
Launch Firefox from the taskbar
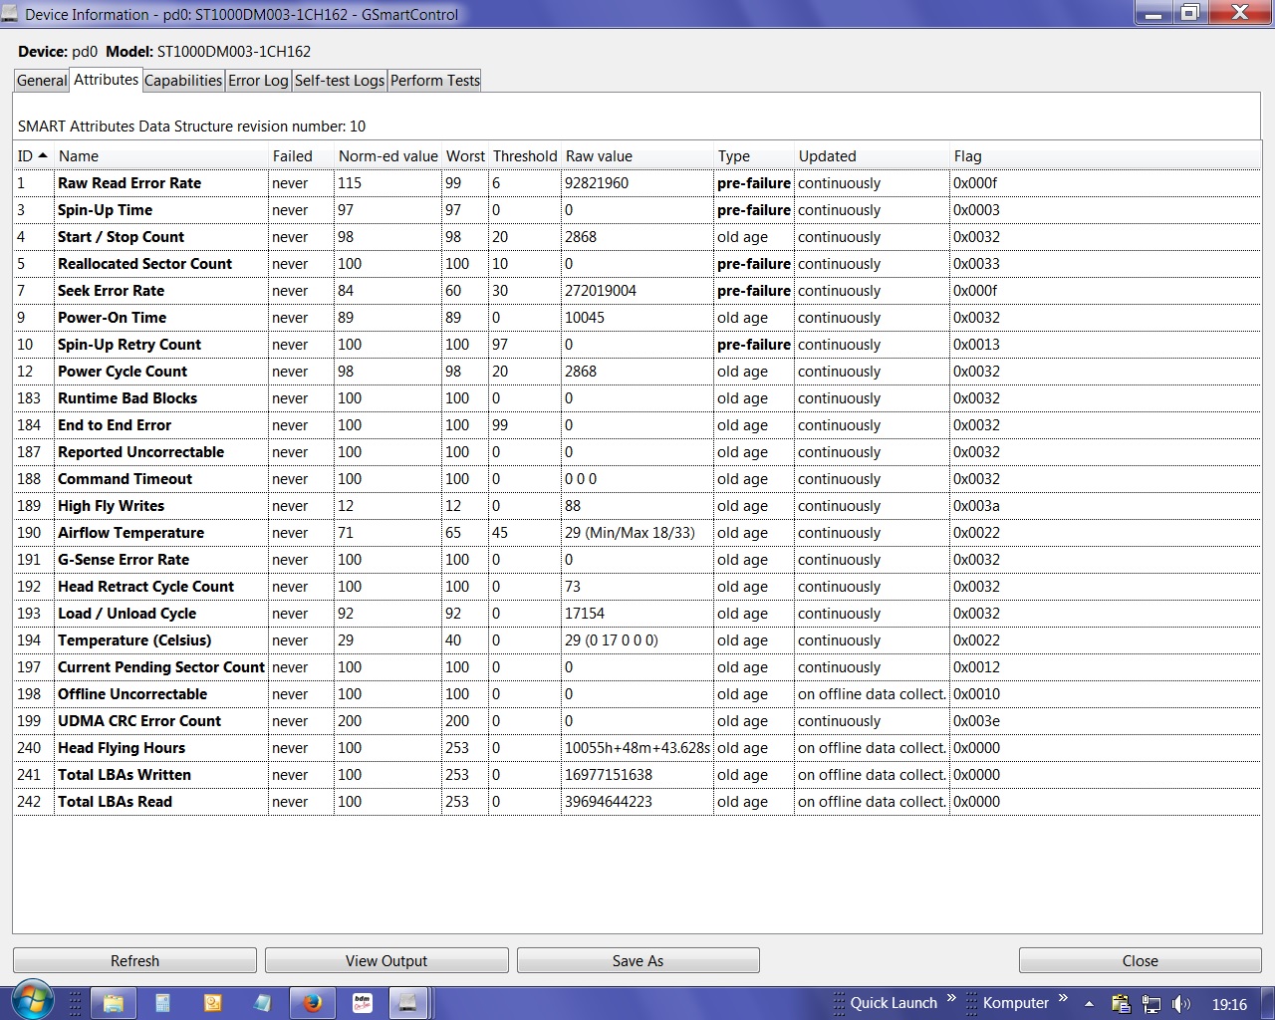313,1003
